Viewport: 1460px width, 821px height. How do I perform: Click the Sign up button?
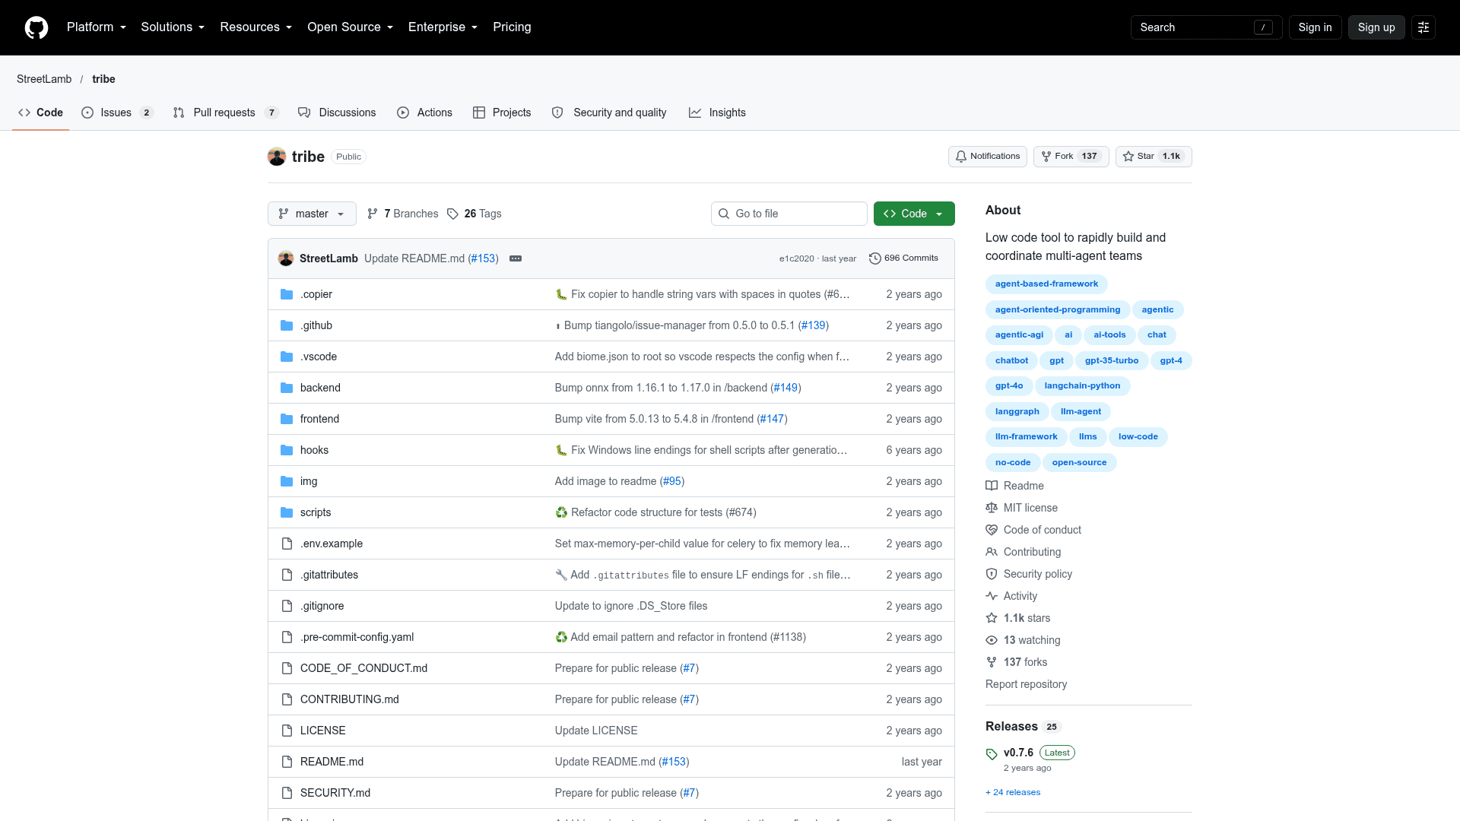[x=1376, y=27]
